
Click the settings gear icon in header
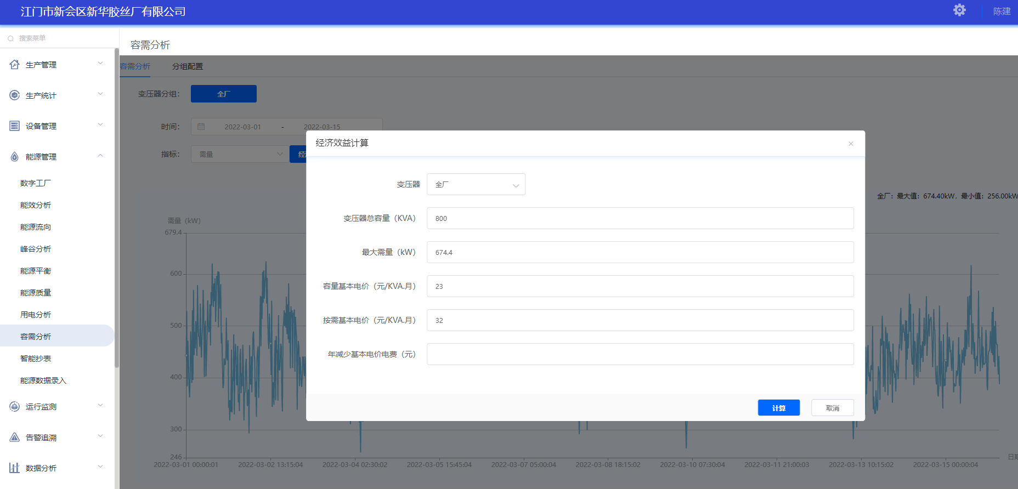click(x=959, y=10)
